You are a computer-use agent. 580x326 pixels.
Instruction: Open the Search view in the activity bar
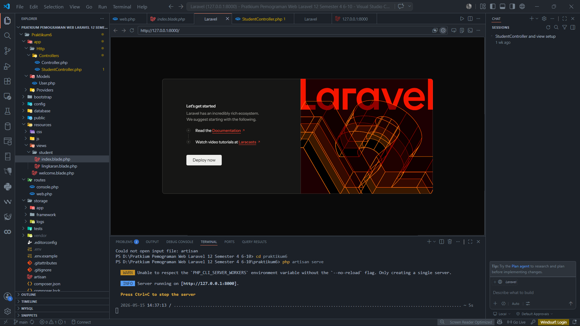coord(7,35)
